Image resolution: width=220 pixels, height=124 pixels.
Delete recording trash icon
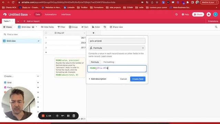pyautogui.click(x=74, y=116)
